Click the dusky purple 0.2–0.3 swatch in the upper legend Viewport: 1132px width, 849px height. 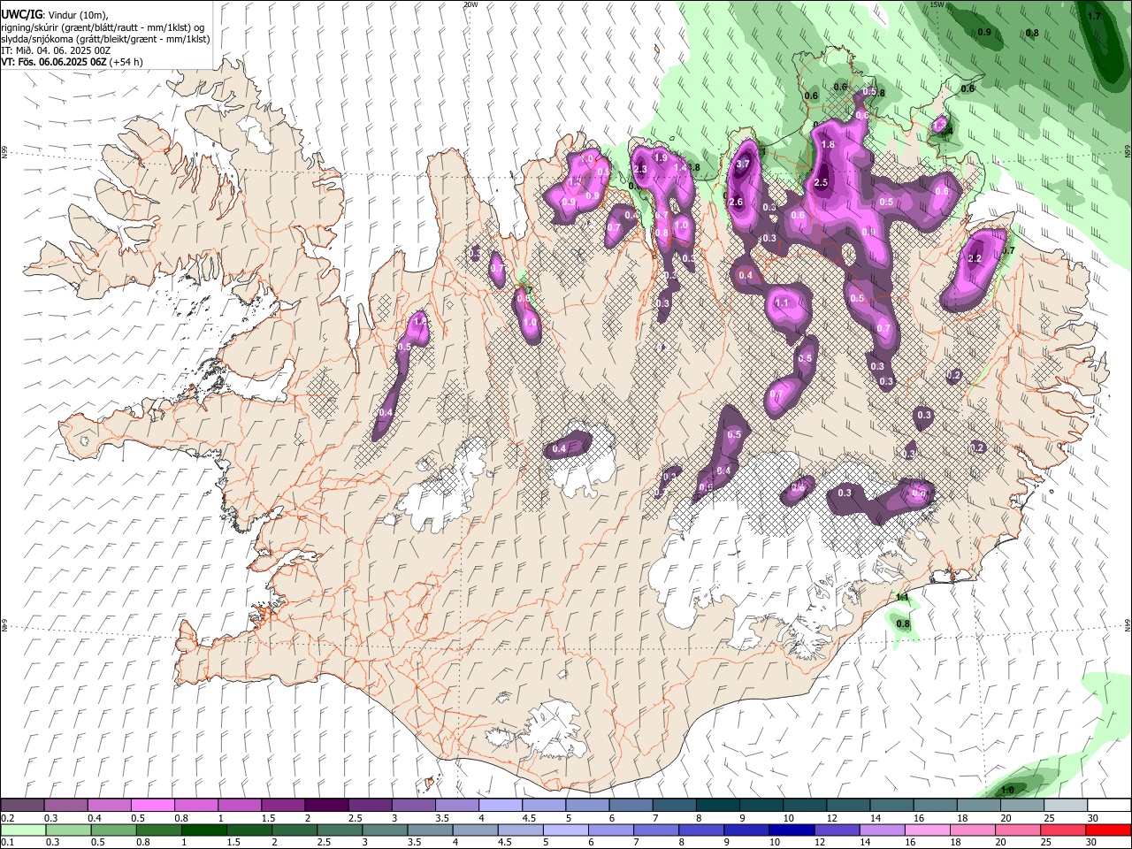tap(23, 806)
